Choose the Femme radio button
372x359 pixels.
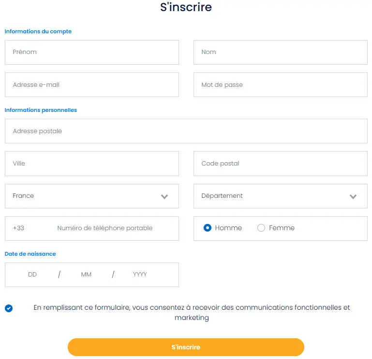(x=261, y=228)
